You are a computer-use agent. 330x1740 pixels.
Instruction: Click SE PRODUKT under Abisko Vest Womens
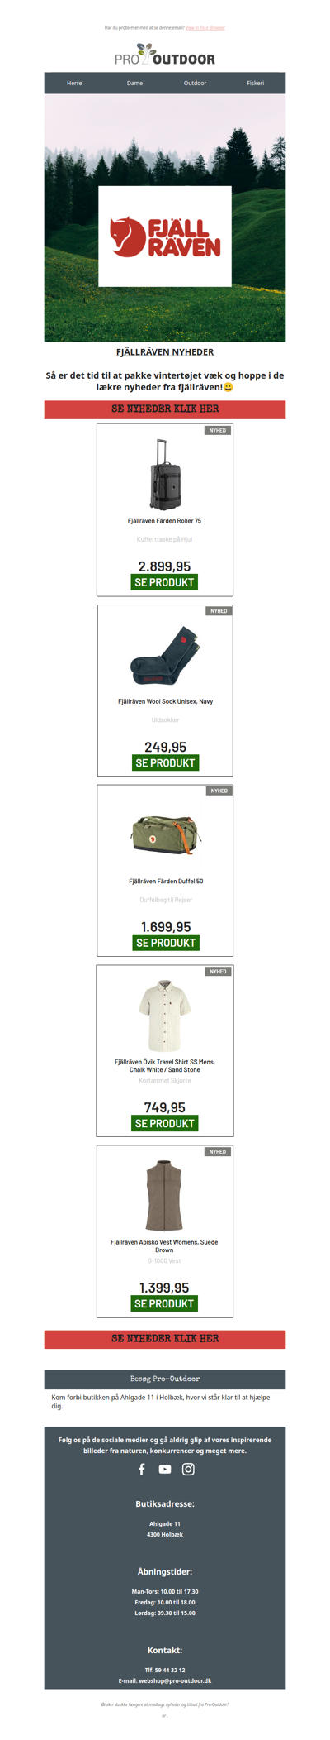coord(165,1303)
